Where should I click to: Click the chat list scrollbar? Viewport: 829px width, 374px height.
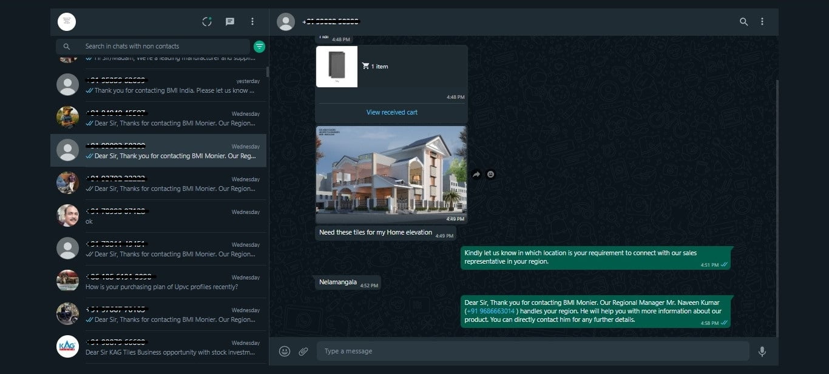[268, 72]
